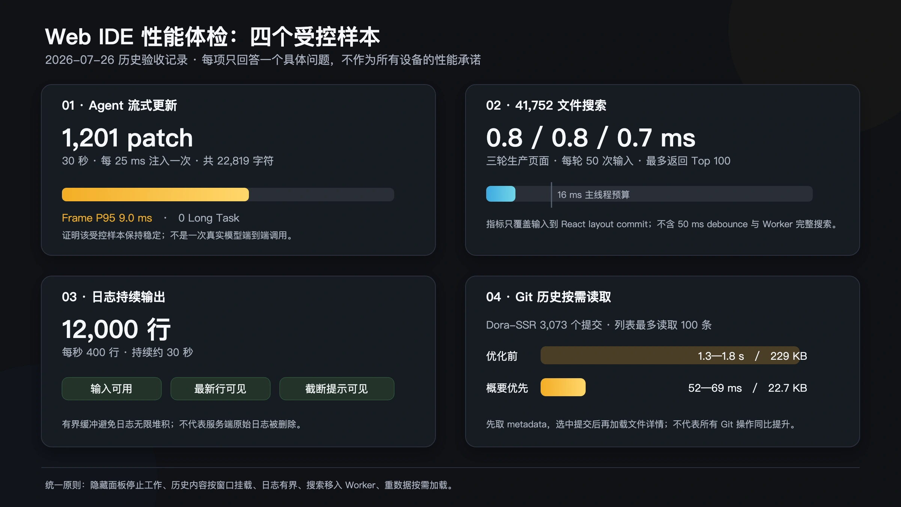The width and height of the screenshot is (901, 507).
Task: Select the heading "01 · Agent 流式更新"
Action: [x=119, y=106]
